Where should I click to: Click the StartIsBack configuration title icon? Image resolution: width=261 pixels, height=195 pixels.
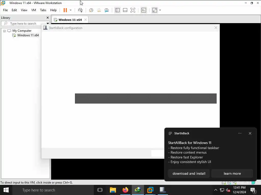tap(45, 28)
